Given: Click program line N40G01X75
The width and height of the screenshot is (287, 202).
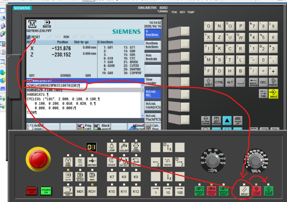Looking at the screenshot, I should pyautogui.click(x=38, y=95).
